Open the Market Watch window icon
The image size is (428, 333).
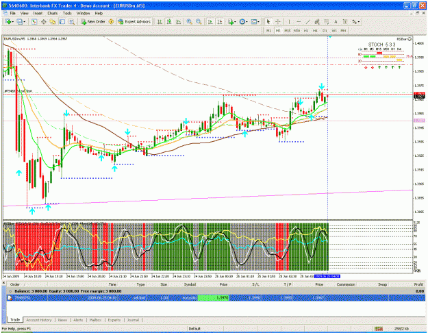(x=34, y=21)
